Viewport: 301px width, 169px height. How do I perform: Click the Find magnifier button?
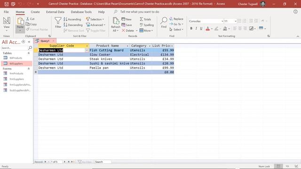point(164,23)
